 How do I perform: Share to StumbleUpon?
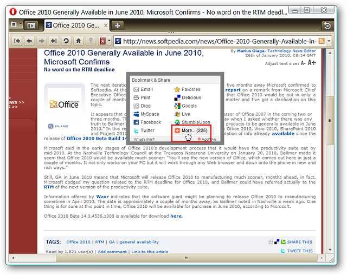pos(192,122)
